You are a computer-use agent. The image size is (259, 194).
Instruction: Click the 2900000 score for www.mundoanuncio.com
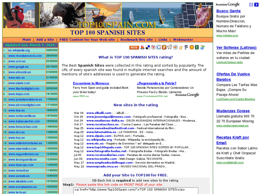tap(52, 56)
